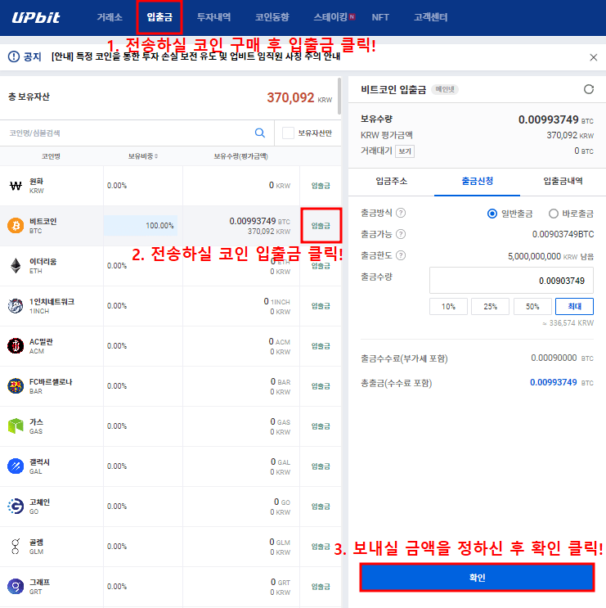Select the 일반출금 radio option

(x=492, y=214)
